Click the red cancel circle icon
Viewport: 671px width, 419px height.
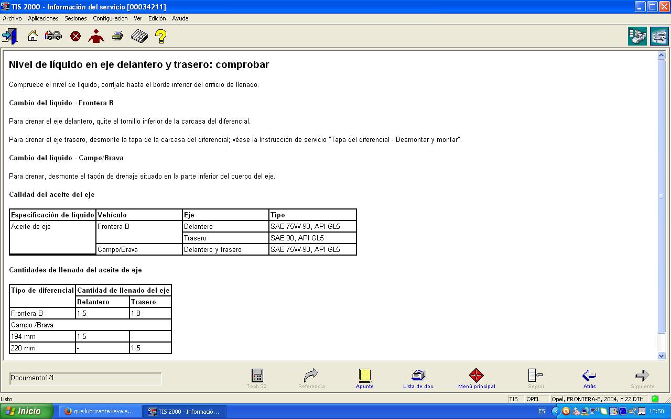click(x=75, y=36)
